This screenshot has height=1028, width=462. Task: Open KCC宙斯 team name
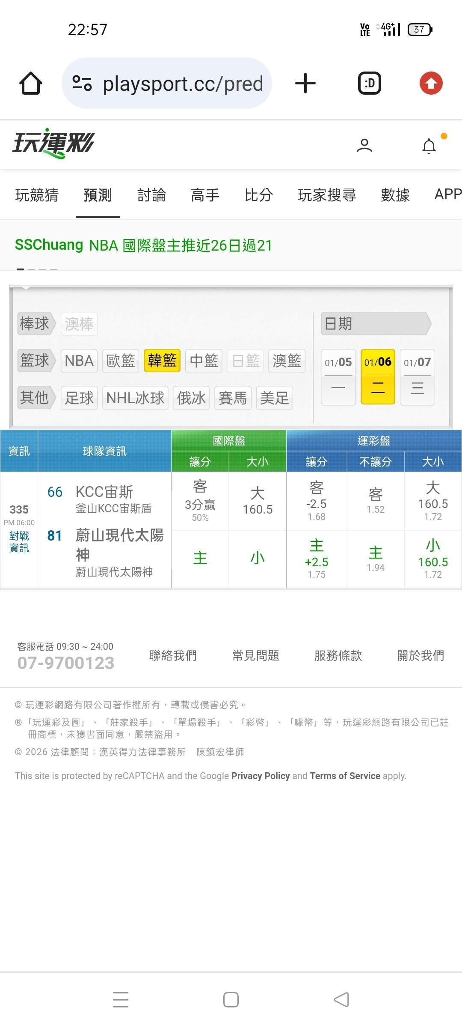(104, 492)
